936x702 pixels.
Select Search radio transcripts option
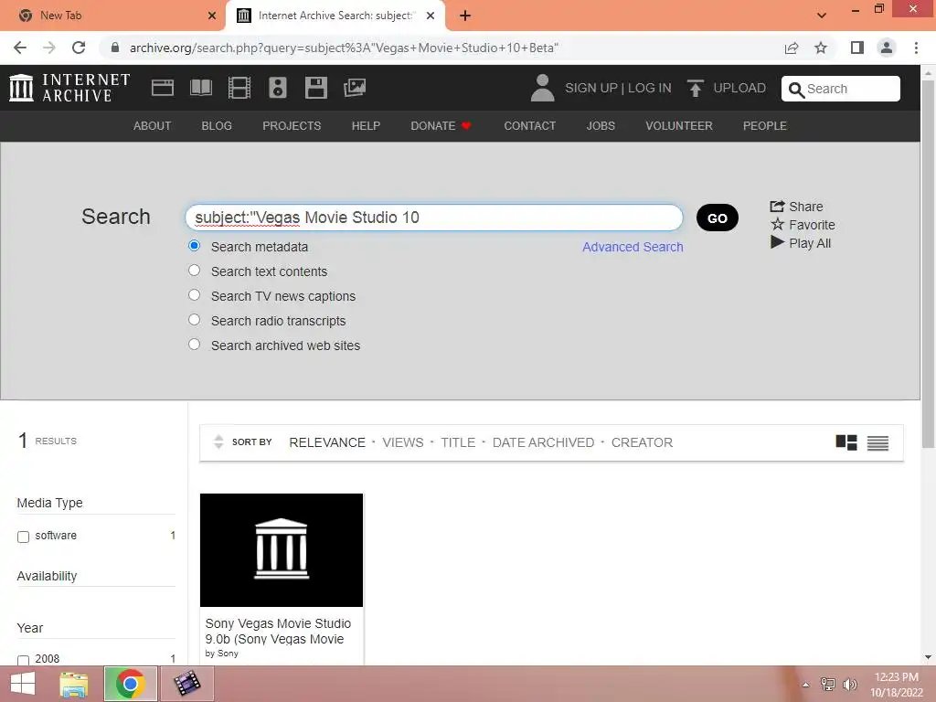point(194,319)
